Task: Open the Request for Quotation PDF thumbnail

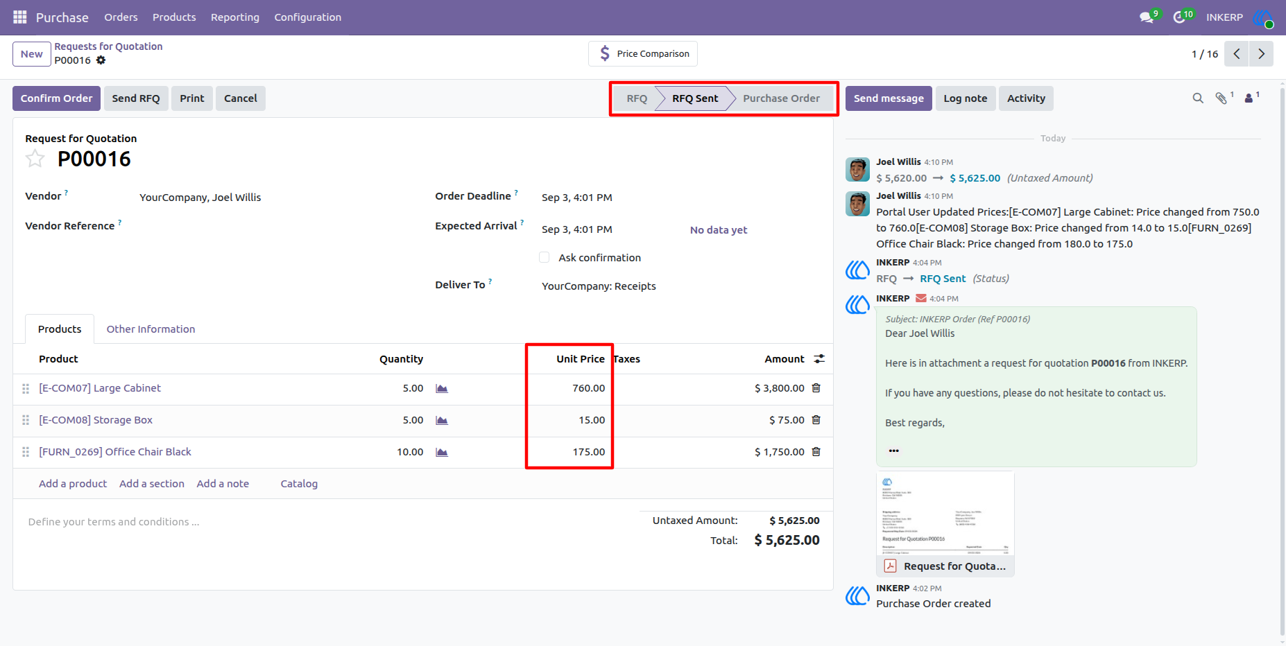Action: pos(945,523)
